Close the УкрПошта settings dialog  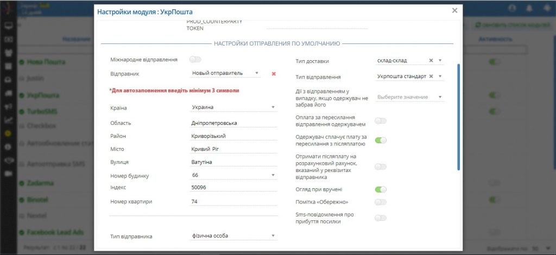click(454, 11)
